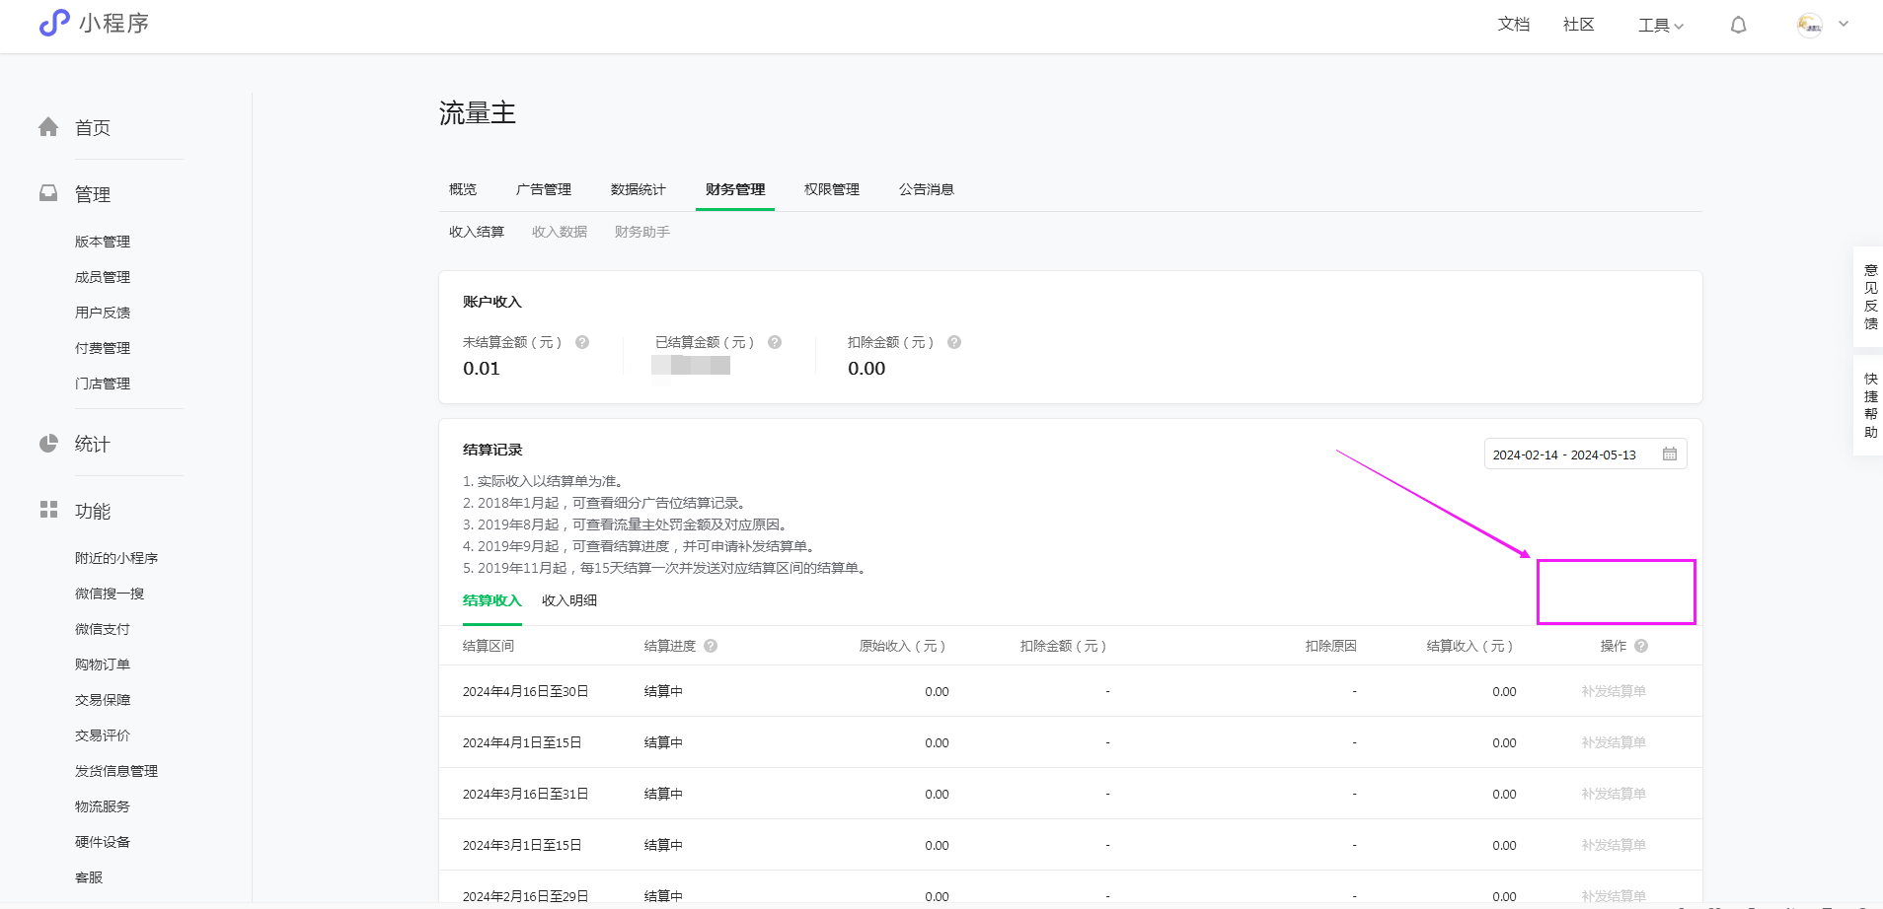Go to 版本管理 in sidebar

[103, 242]
